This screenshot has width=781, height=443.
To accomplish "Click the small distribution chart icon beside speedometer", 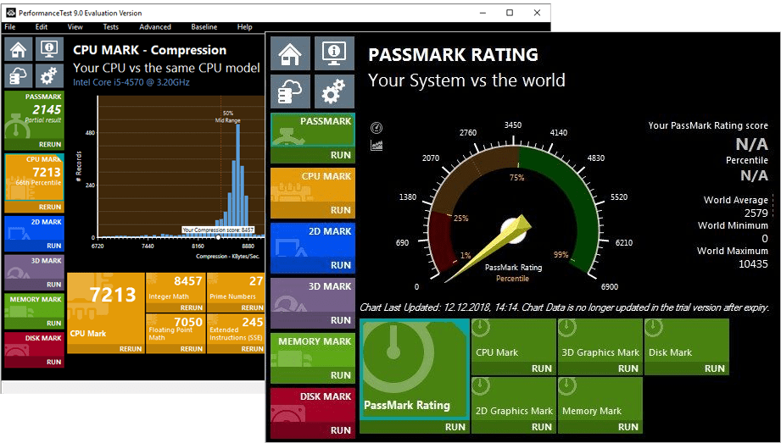I will click(x=377, y=146).
